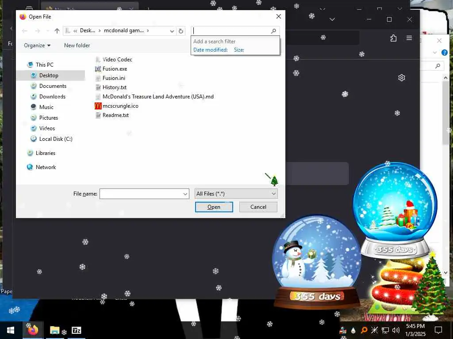Open the Windows Start menu
The image size is (453, 339).
[11, 330]
